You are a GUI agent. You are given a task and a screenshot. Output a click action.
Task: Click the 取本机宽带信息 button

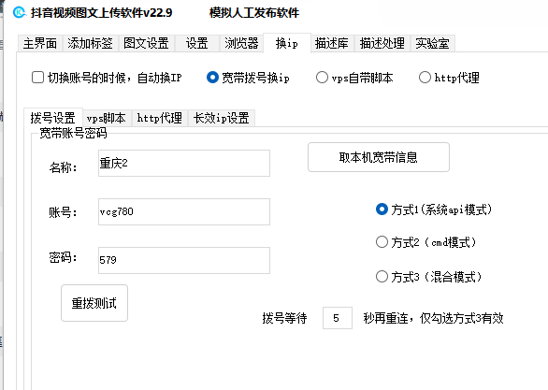click(x=379, y=157)
